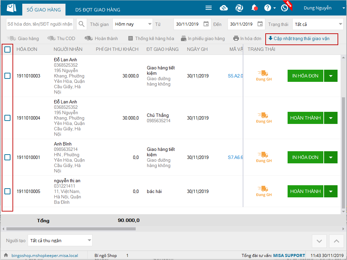Open the notification bell
The height and width of the screenshot is (260, 347).
click(x=254, y=8)
